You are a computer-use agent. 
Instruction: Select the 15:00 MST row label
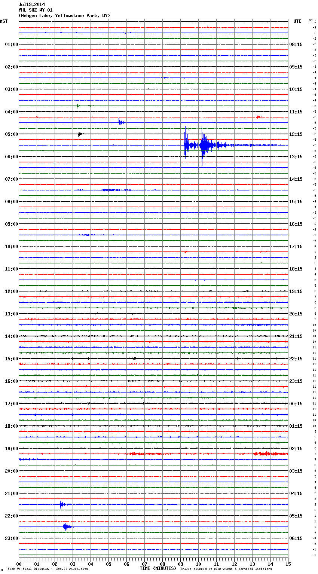11,358
